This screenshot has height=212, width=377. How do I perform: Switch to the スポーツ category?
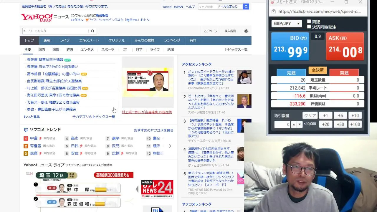pos(108,49)
